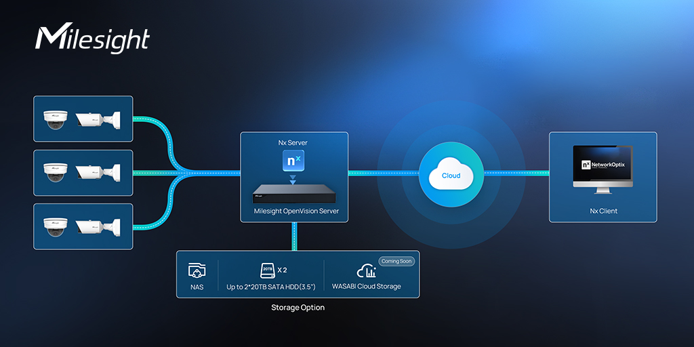Click the Nx logo icon under Nx Server

click(294, 161)
